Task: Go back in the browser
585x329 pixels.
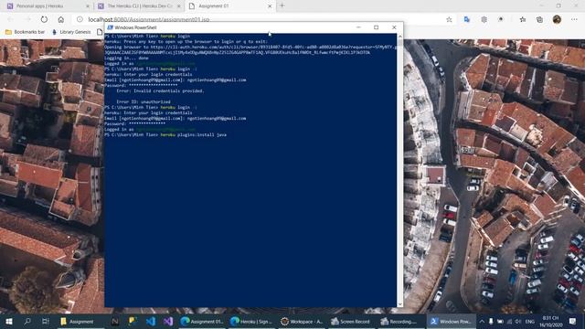Action: 10,19
